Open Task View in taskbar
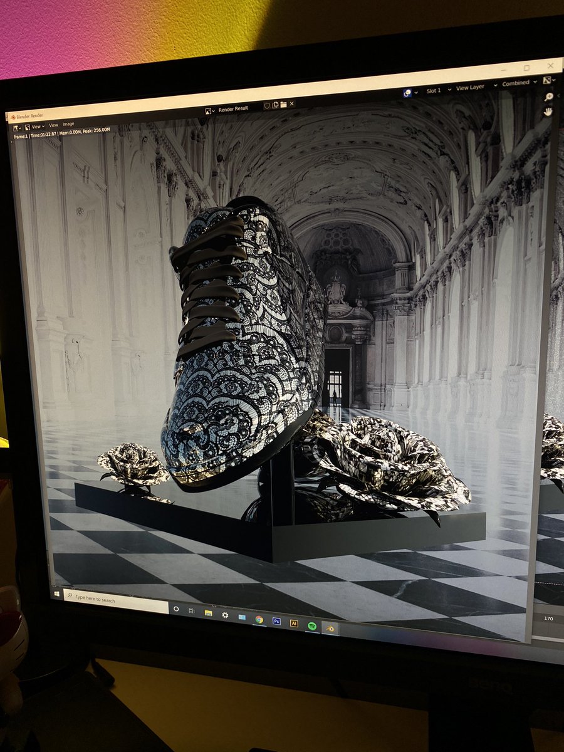Screen dimensions: 564x752 coord(191,610)
